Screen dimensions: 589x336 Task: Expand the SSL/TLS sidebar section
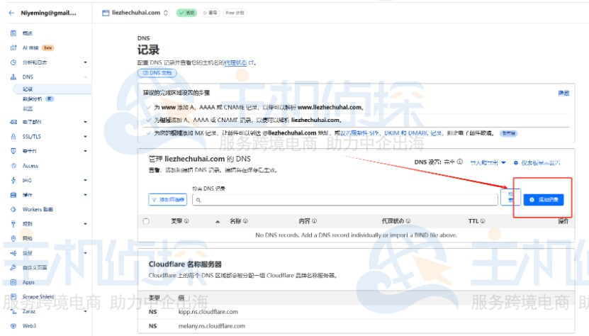click(85, 136)
